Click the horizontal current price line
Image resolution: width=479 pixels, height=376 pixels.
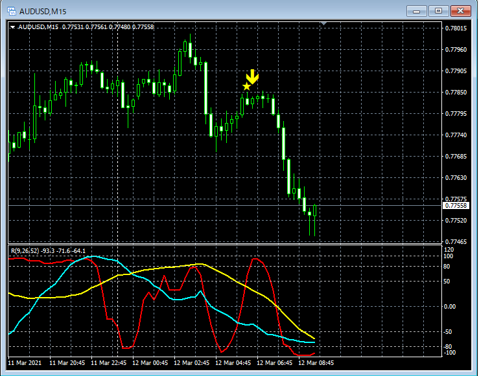pos(225,206)
